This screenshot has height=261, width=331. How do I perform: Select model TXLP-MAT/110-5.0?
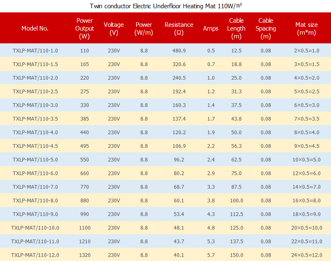35,160
